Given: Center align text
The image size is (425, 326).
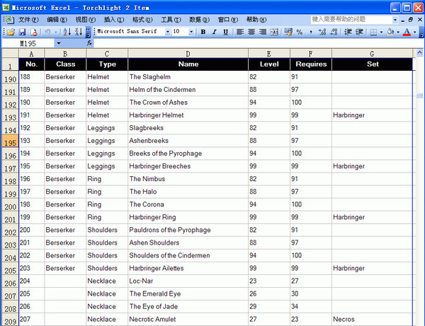Looking at the screenshot, I should 251,32.
